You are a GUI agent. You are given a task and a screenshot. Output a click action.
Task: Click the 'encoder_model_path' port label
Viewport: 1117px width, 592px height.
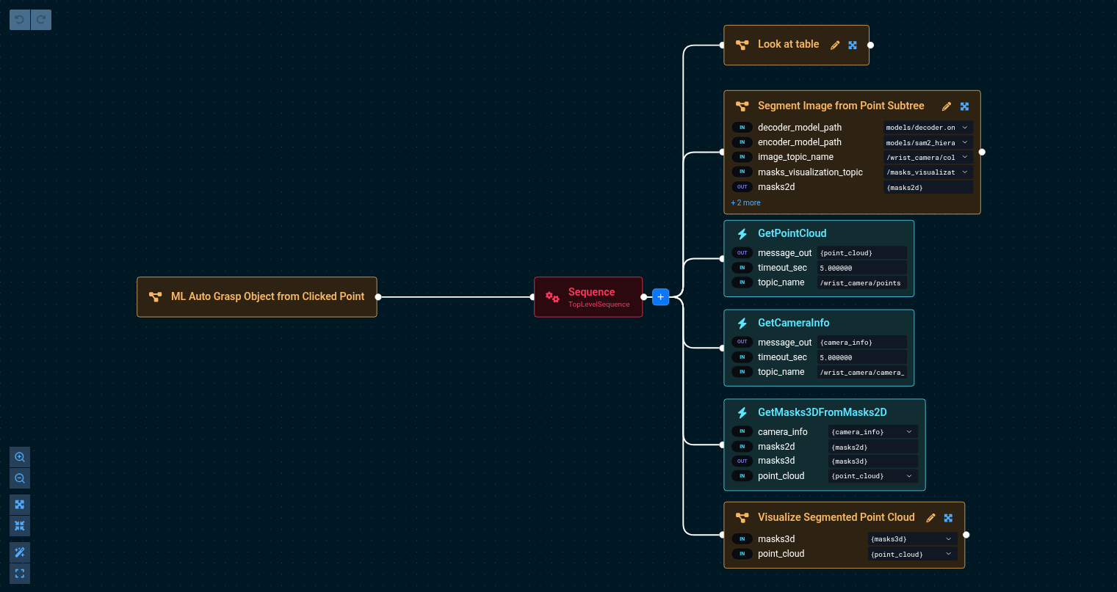click(800, 142)
